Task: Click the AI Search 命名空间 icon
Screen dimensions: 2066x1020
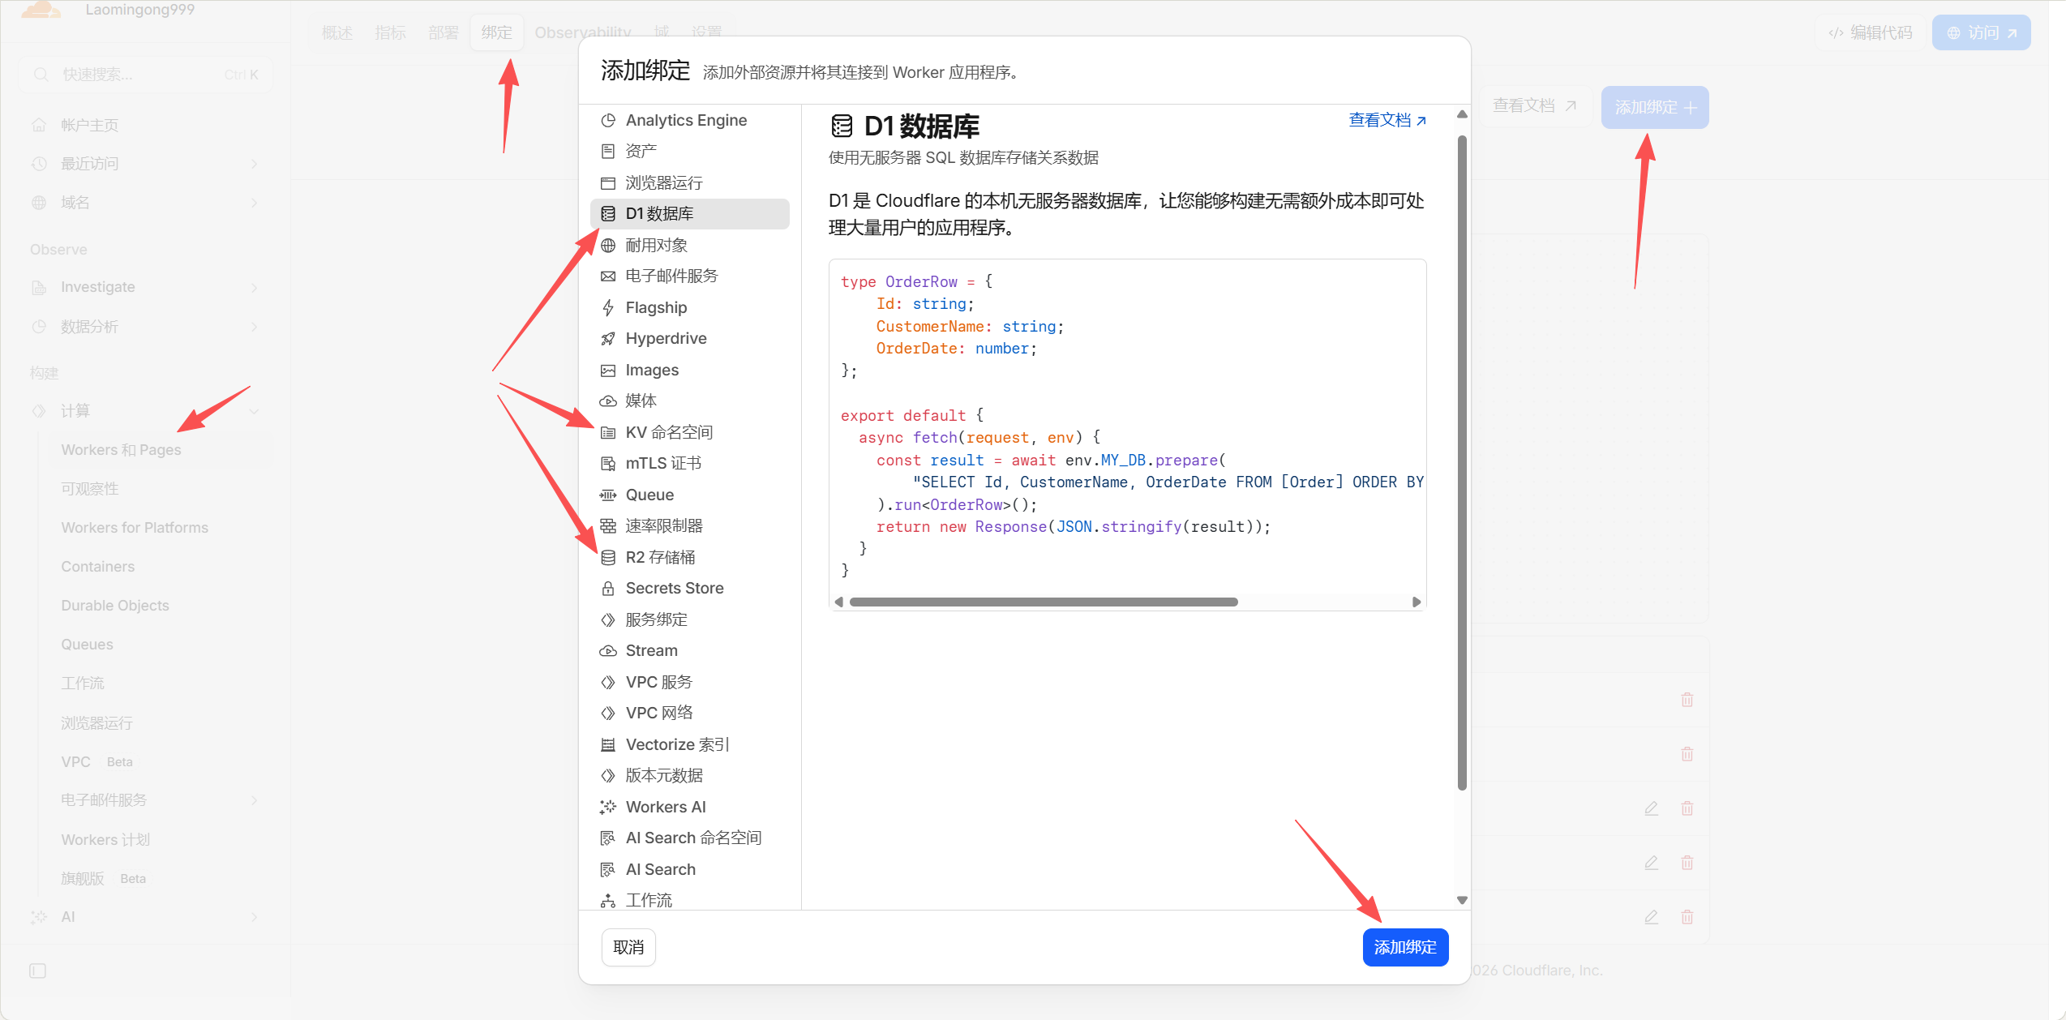Action: click(608, 838)
